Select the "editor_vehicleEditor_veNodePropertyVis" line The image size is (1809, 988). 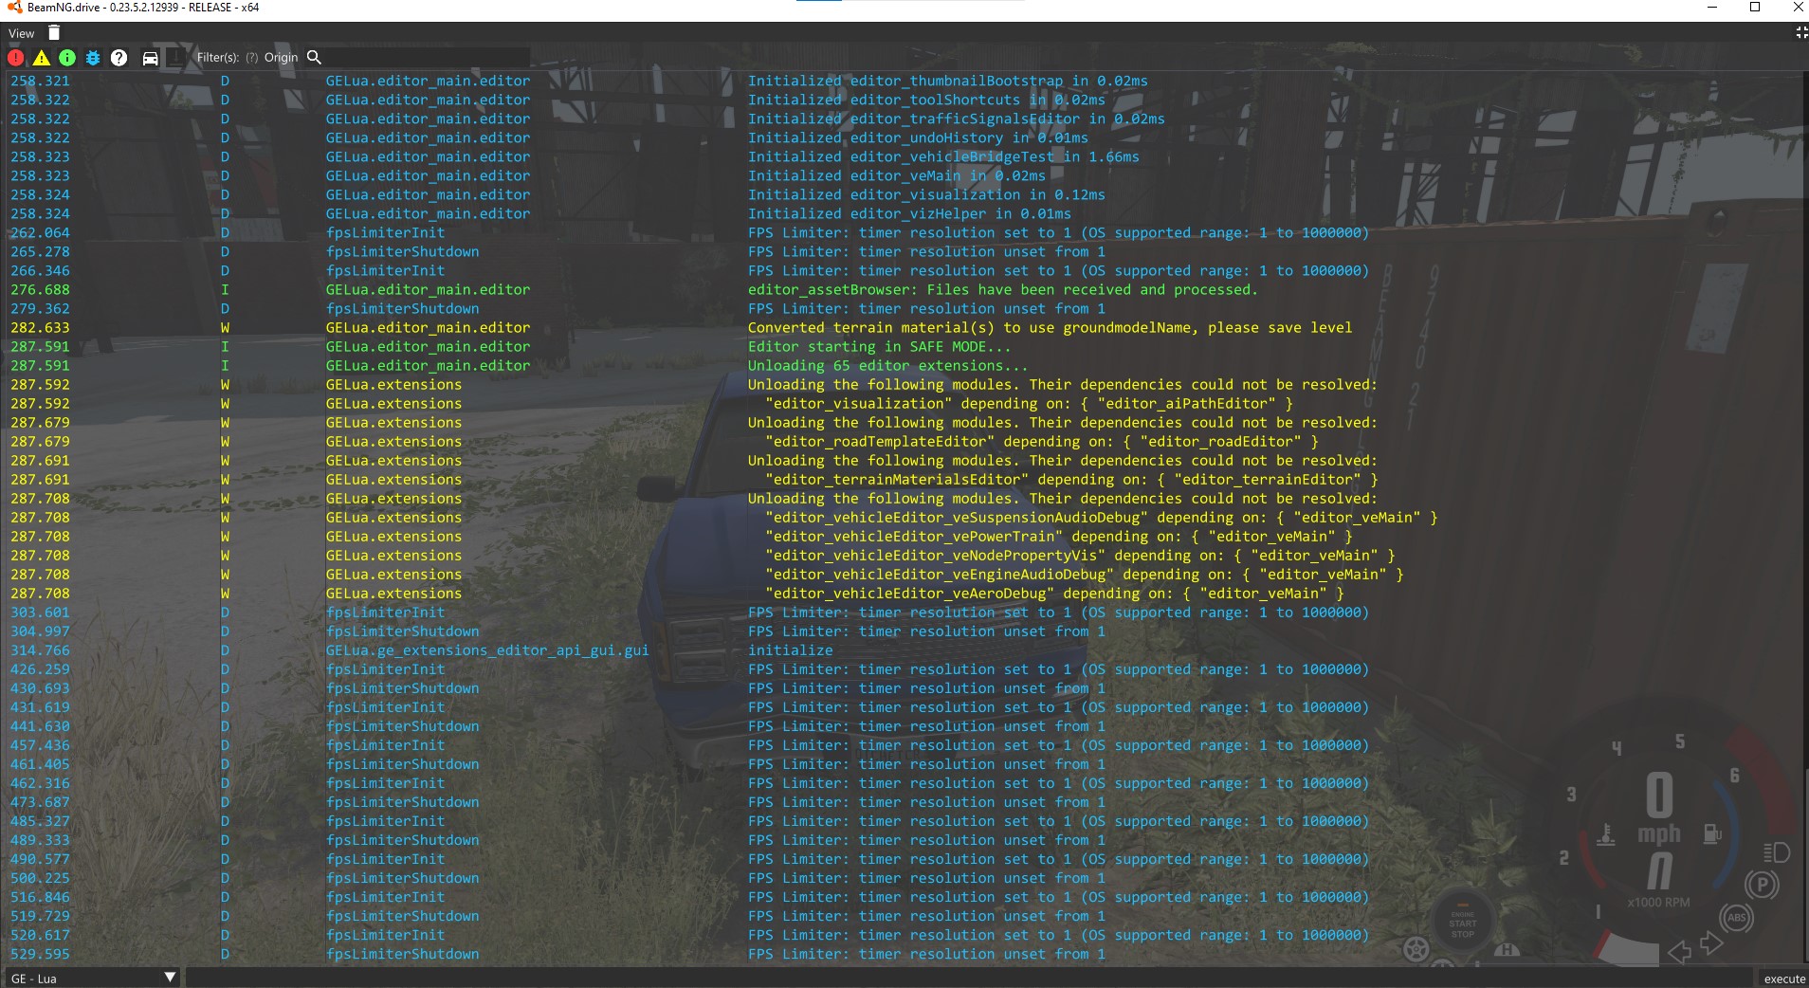(x=1080, y=556)
